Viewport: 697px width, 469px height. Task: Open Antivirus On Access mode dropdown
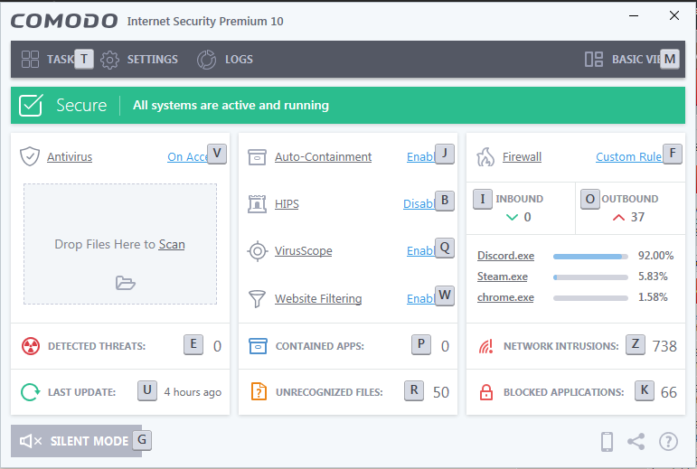coord(188,156)
